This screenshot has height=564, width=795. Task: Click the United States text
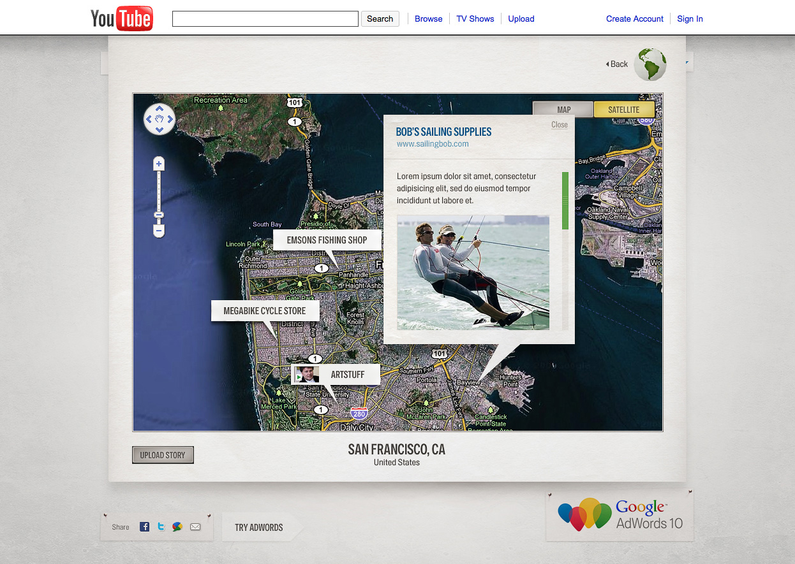(x=397, y=463)
